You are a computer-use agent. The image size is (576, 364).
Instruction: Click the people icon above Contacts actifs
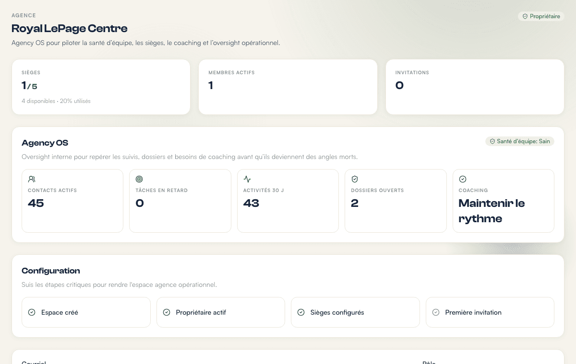pyautogui.click(x=32, y=179)
